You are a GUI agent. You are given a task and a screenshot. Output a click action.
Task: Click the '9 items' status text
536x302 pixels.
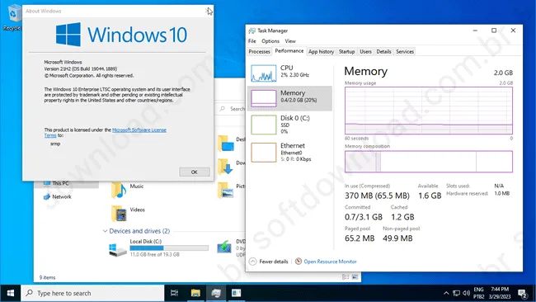point(47,277)
